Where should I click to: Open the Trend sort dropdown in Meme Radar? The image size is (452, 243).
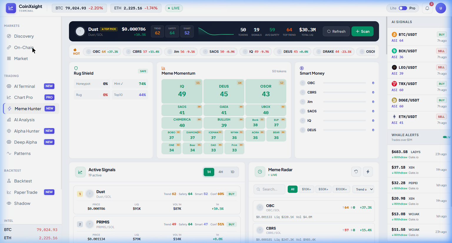coord(363,189)
